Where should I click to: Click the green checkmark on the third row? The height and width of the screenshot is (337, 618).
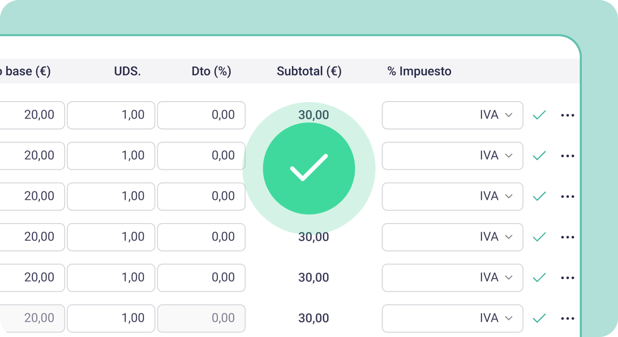540,196
